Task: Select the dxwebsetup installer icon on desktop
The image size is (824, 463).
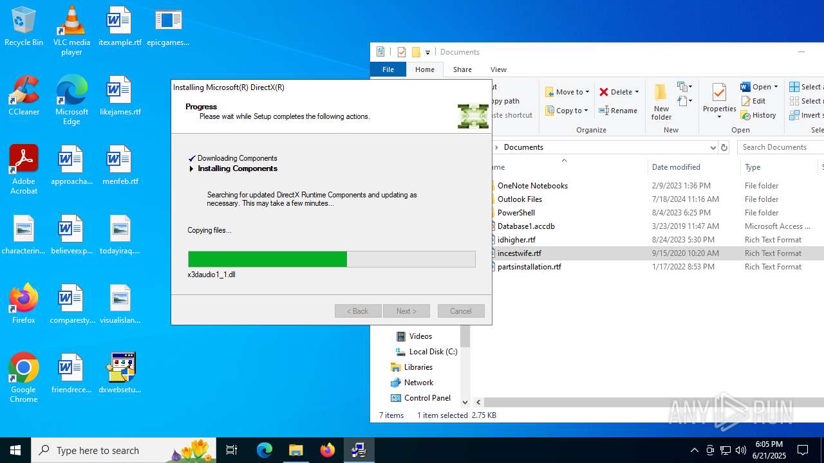Action: point(120,374)
